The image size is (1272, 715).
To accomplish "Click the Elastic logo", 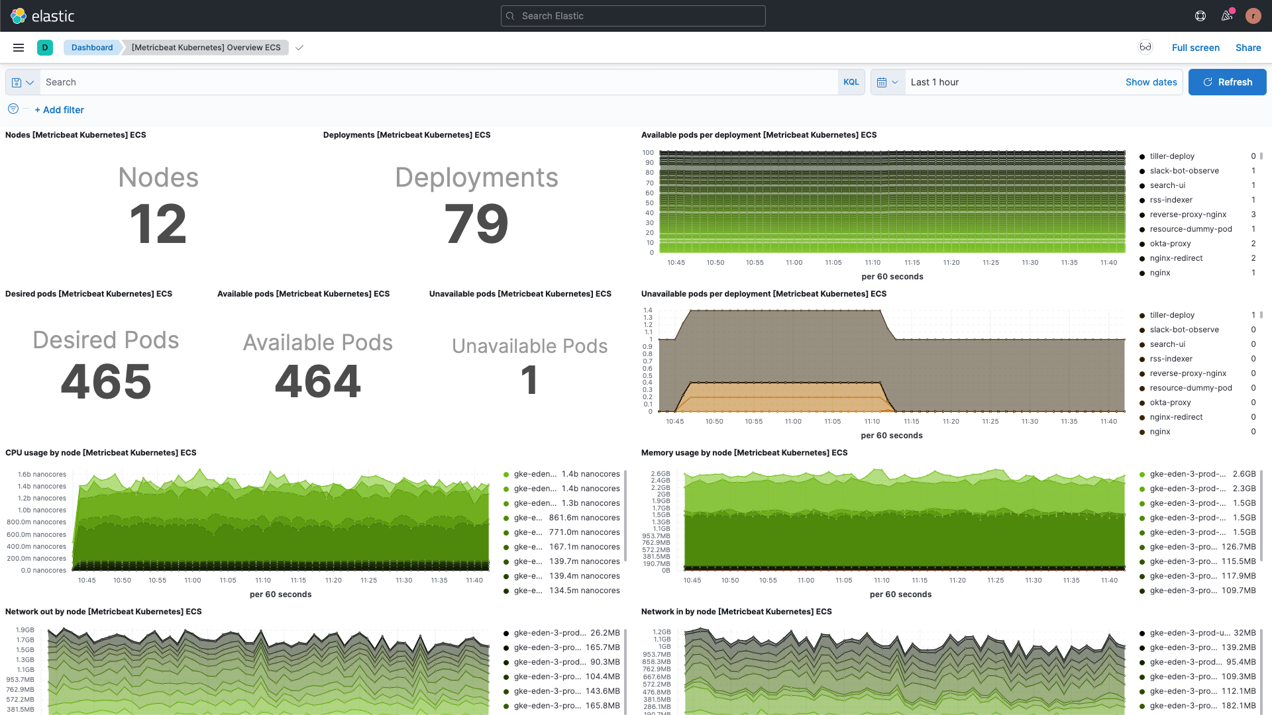I will pyautogui.click(x=42, y=16).
